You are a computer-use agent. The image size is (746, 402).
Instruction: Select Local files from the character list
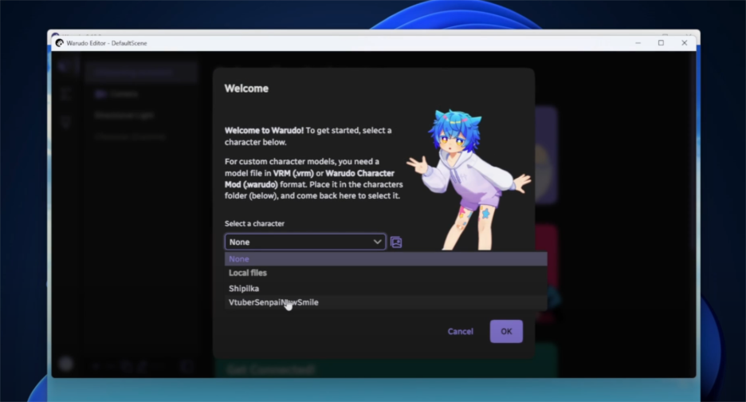386,273
